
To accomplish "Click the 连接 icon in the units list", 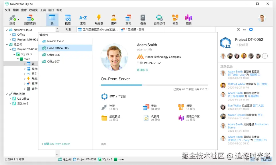I will [104, 107].
